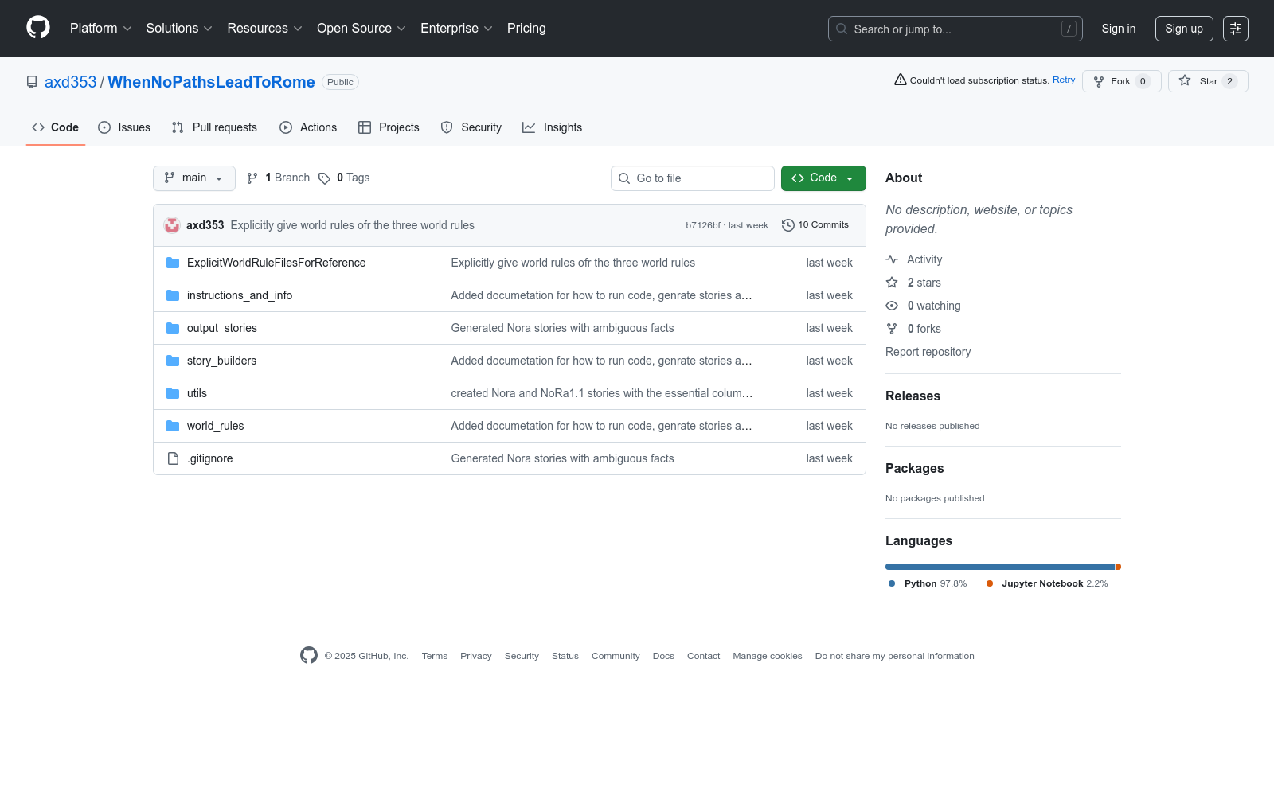Open the WhenNoPathsLeadToRome repository link
Screen dimensions: 1274x796
[211, 82]
